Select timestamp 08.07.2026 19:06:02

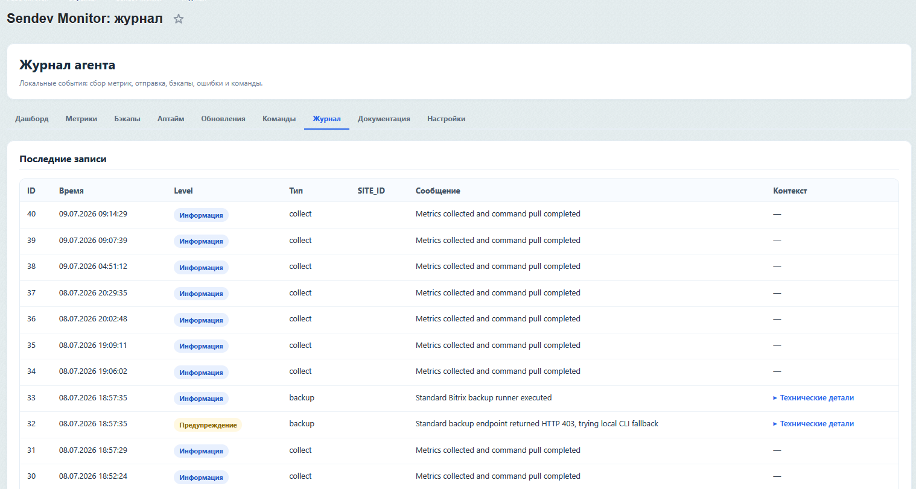click(x=93, y=371)
